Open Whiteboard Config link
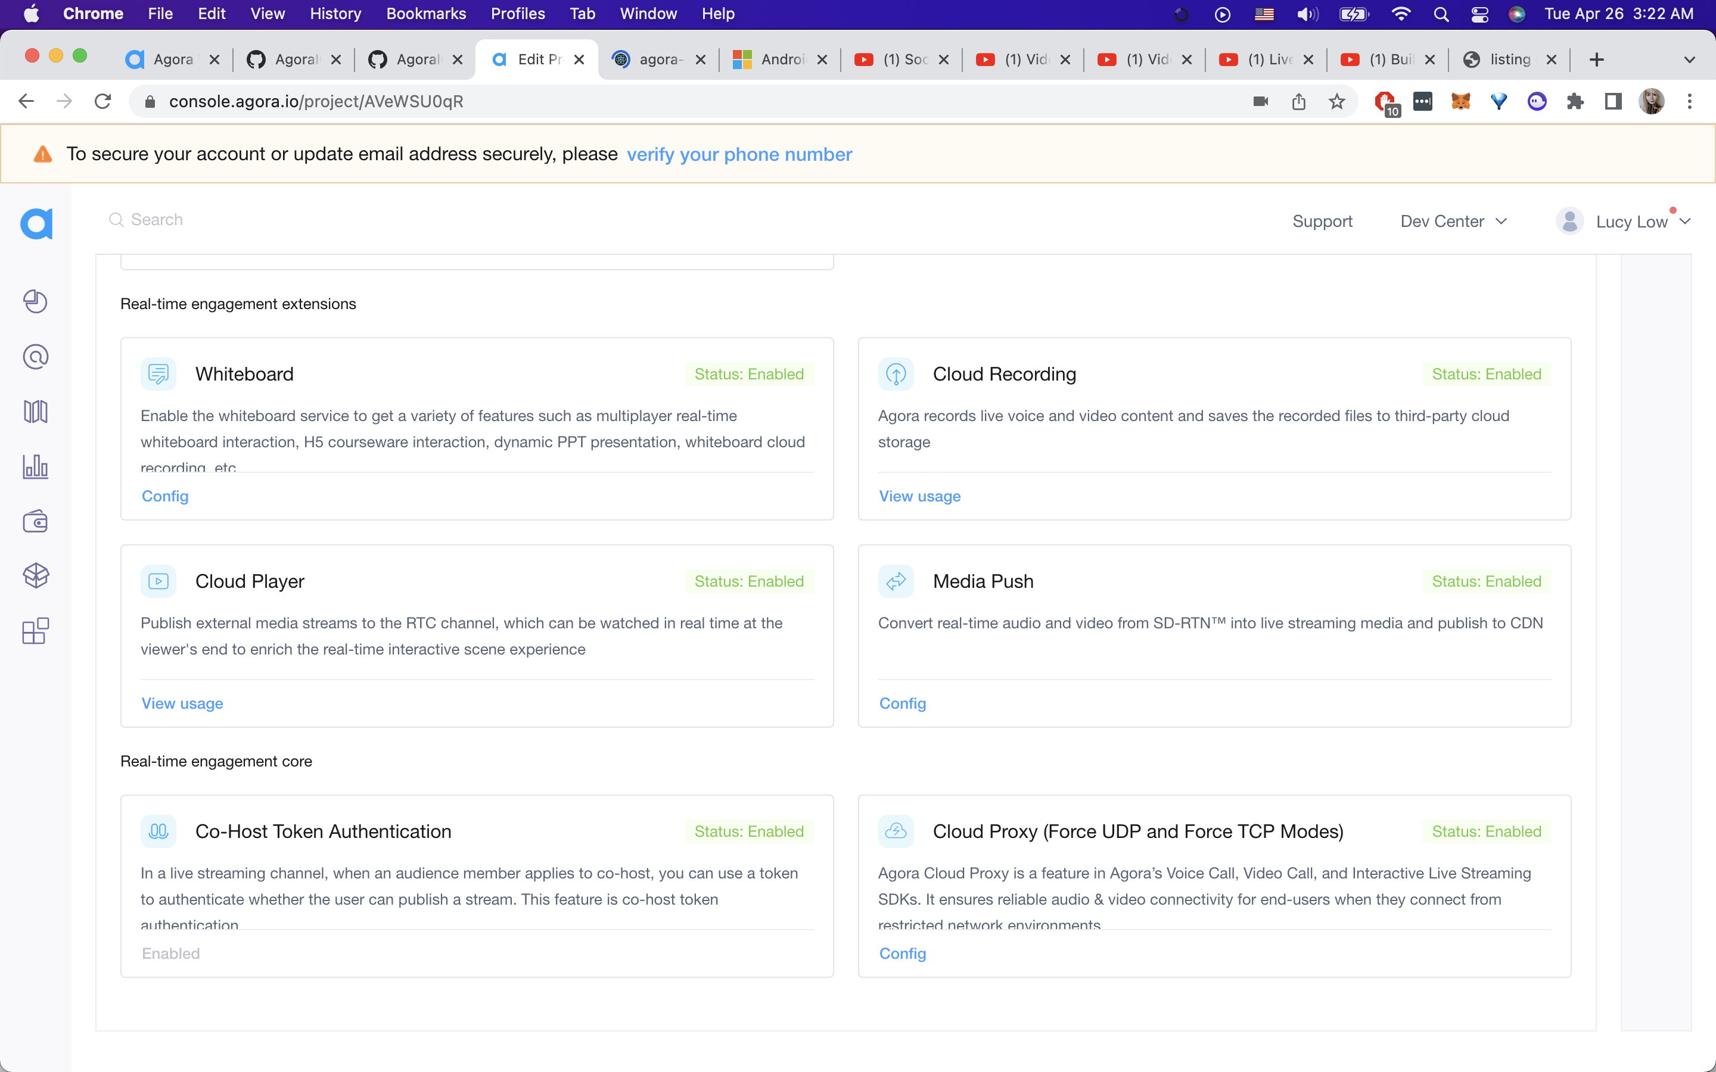This screenshot has width=1716, height=1072. [165, 496]
